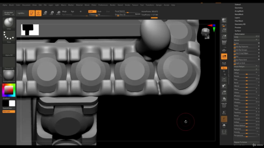
Task: Open the Preferences menu
Action: click(103, 5)
